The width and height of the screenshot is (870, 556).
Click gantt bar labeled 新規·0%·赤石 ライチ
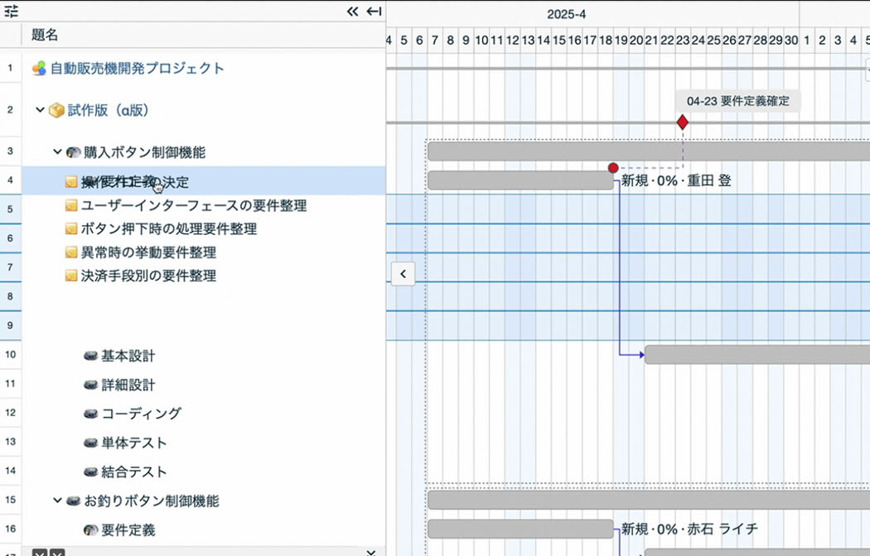[520, 529]
